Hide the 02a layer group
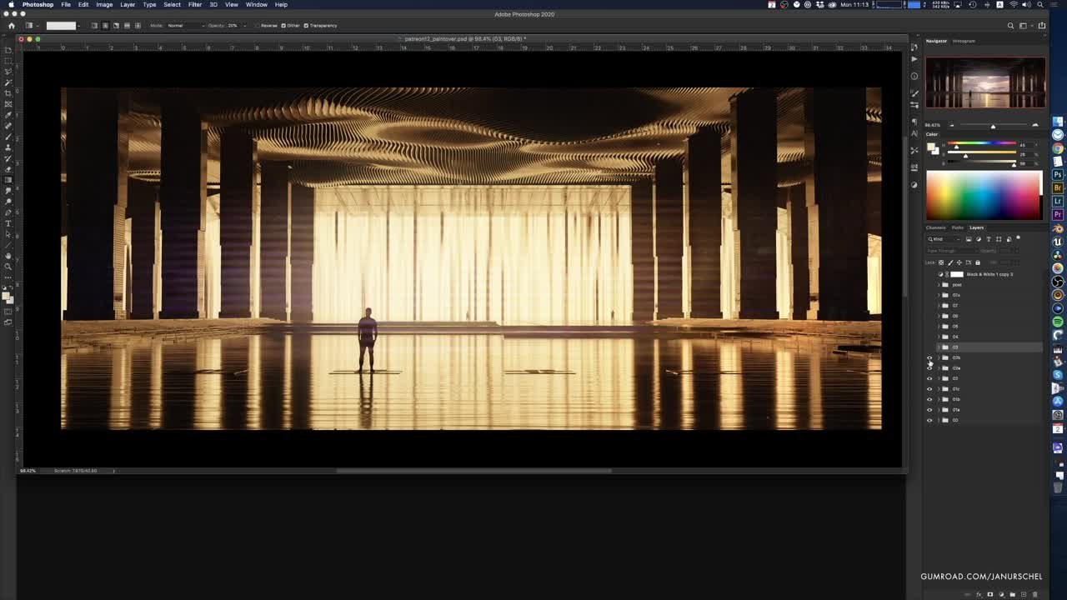 pos(929,367)
